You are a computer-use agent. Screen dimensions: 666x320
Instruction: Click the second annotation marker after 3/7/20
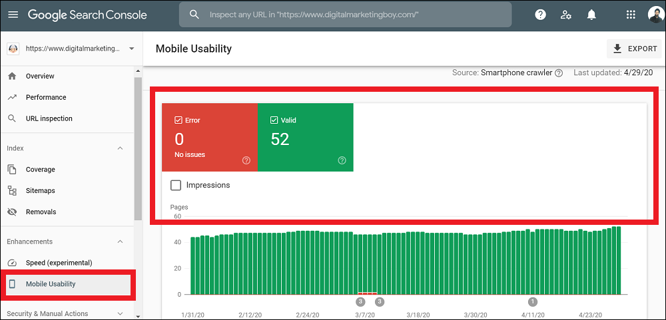point(380,302)
